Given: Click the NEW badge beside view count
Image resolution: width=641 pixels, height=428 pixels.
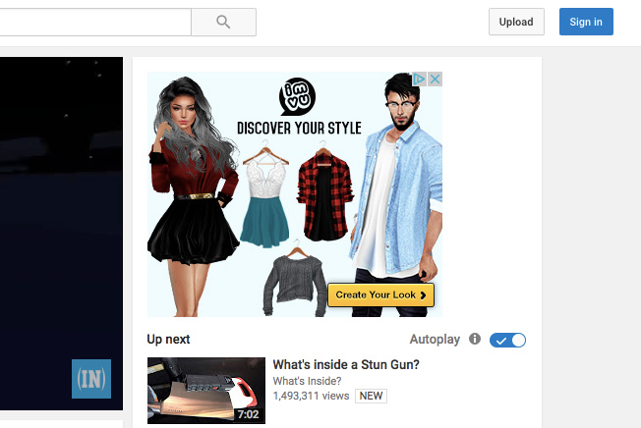Looking at the screenshot, I should pyautogui.click(x=371, y=397).
